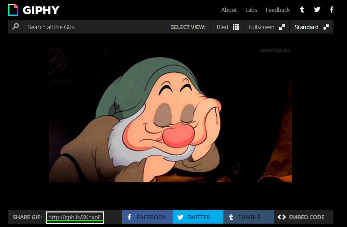Select the Standard view
347x227 pixels.
pyautogui.click(x=311, y=27)
